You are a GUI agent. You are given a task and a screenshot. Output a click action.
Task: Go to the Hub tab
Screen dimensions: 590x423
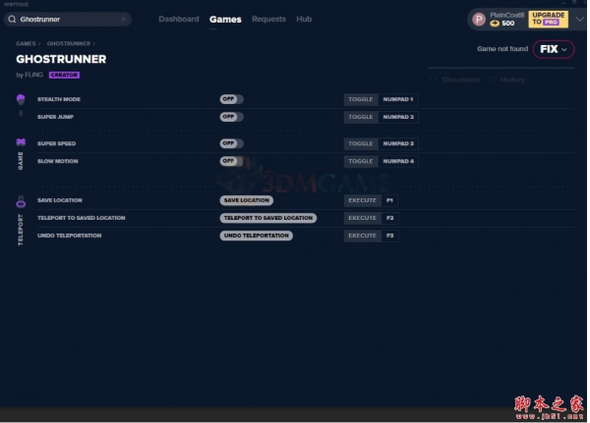coord(304,20)
